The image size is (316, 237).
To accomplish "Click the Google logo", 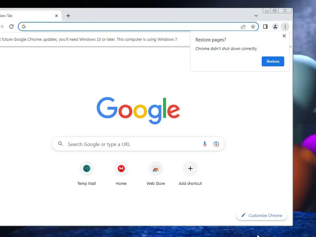I will pyautogui.click(x=138, y=110).
